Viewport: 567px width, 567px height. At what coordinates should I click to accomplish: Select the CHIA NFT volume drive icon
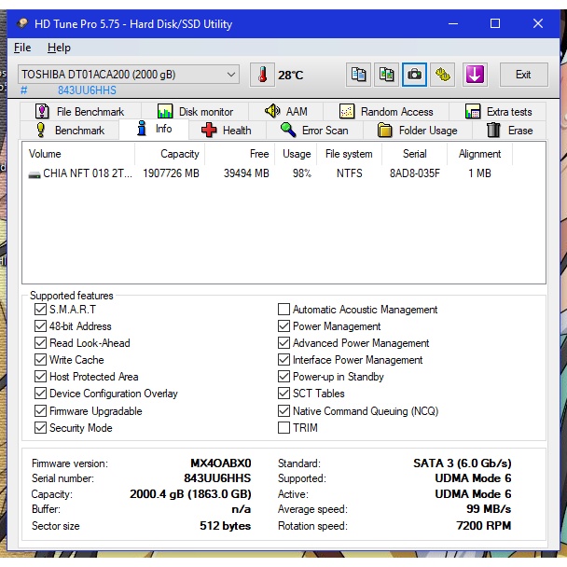coord(35,173)
